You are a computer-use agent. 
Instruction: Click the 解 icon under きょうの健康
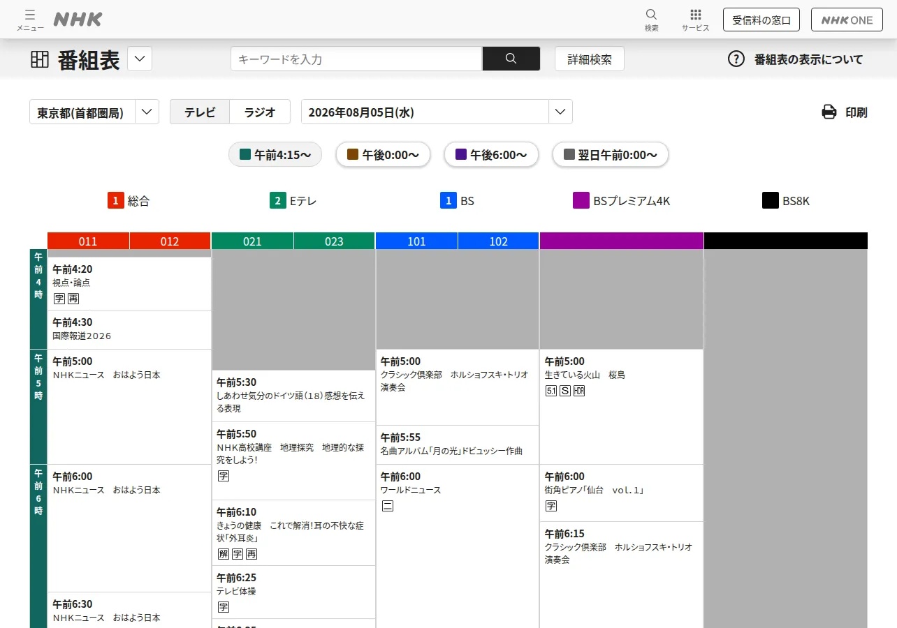pos(224,554)
